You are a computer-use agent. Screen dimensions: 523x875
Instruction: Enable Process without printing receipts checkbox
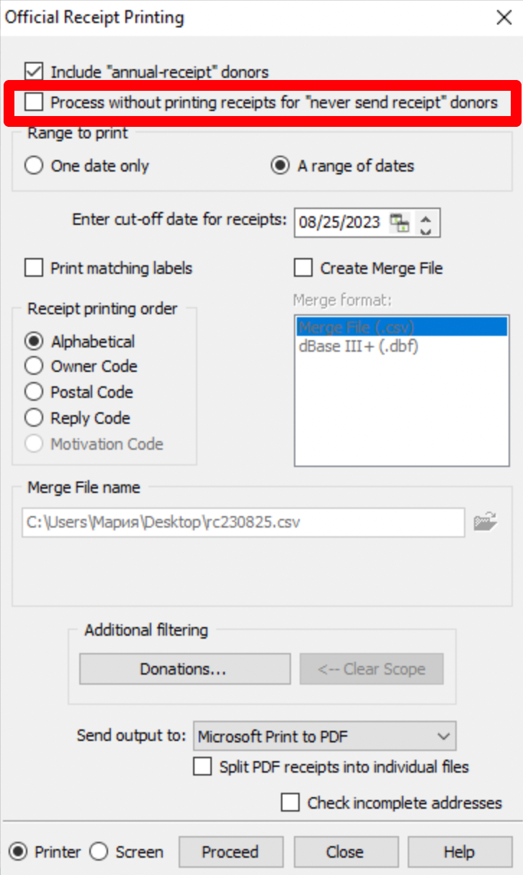[34, 102]
